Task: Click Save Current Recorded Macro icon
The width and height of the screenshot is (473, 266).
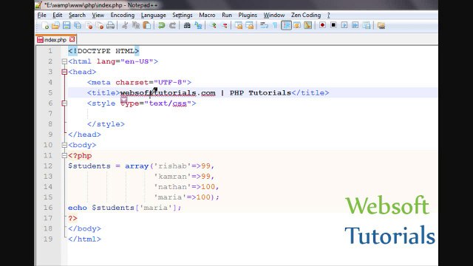Action: [367, 26]
